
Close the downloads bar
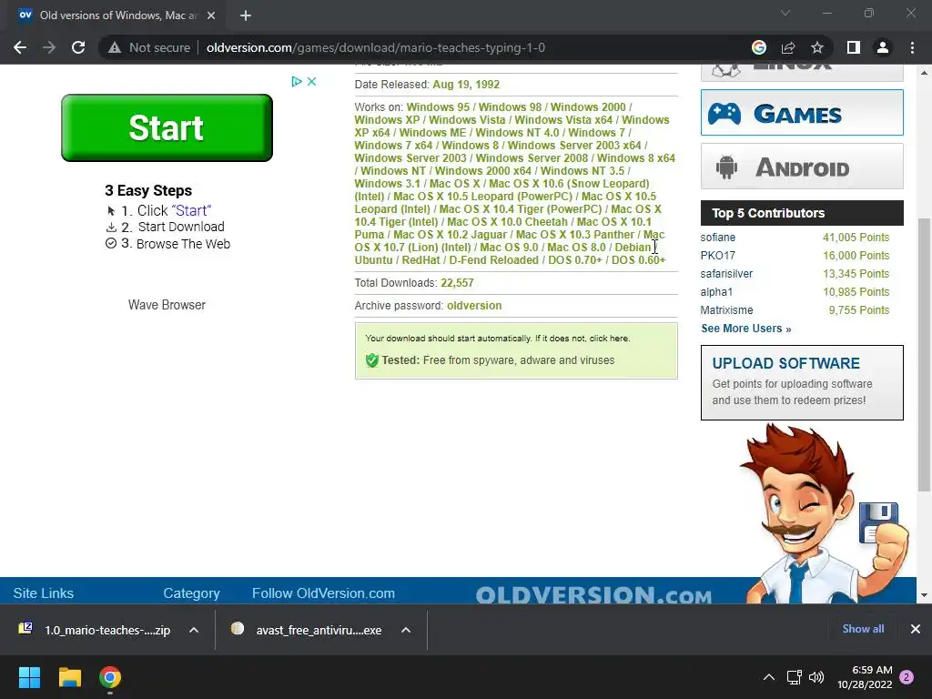[x=916, y=629]
